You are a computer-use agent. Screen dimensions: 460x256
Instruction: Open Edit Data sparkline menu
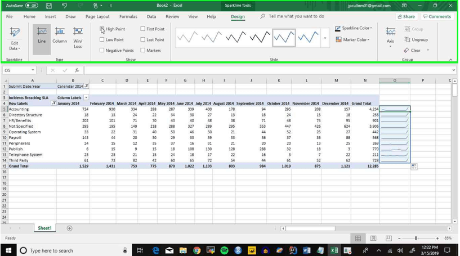15,39
